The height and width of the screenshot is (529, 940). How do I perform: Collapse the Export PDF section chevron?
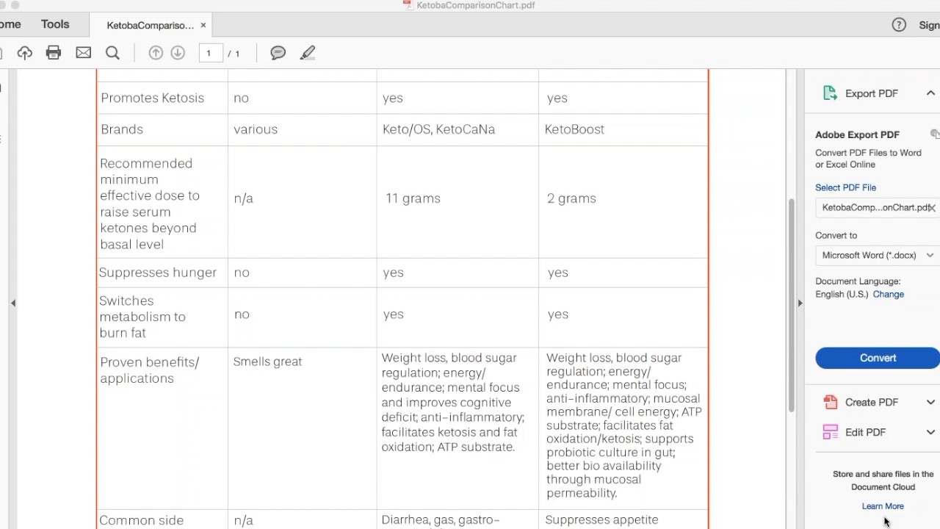pyautogui.click(x=930, y=93)
